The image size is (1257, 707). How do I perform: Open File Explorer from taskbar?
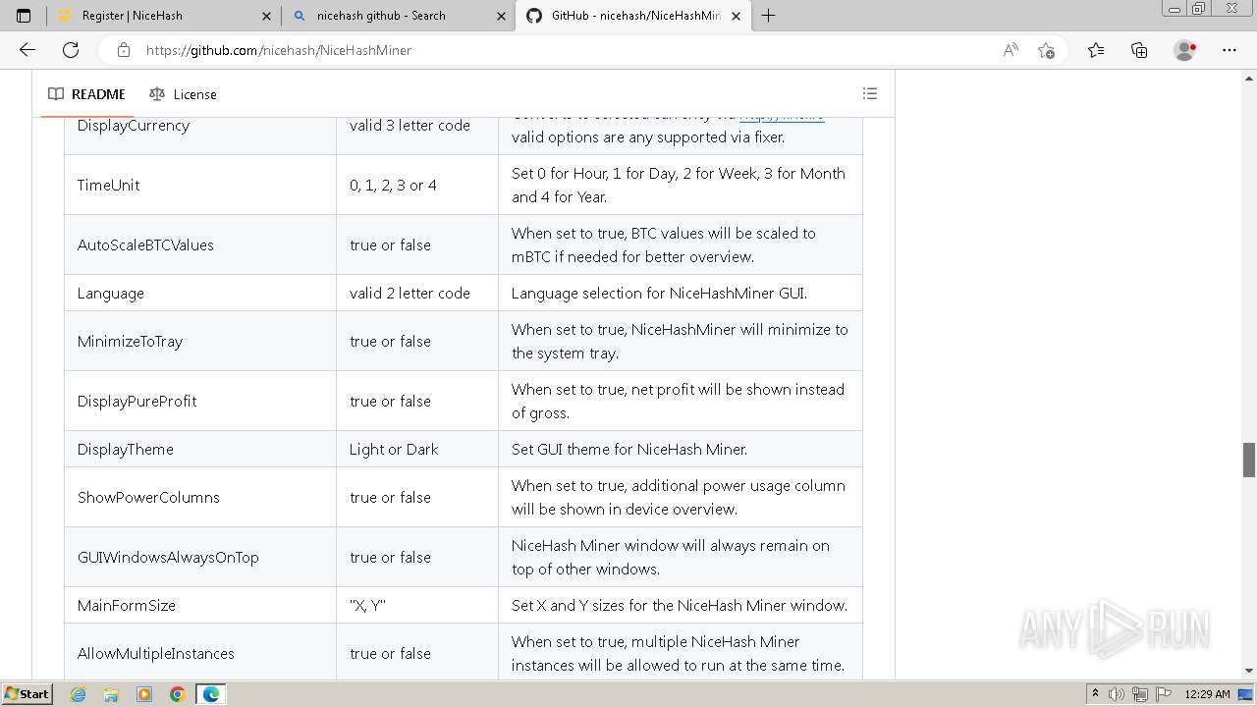coord(111,694)
